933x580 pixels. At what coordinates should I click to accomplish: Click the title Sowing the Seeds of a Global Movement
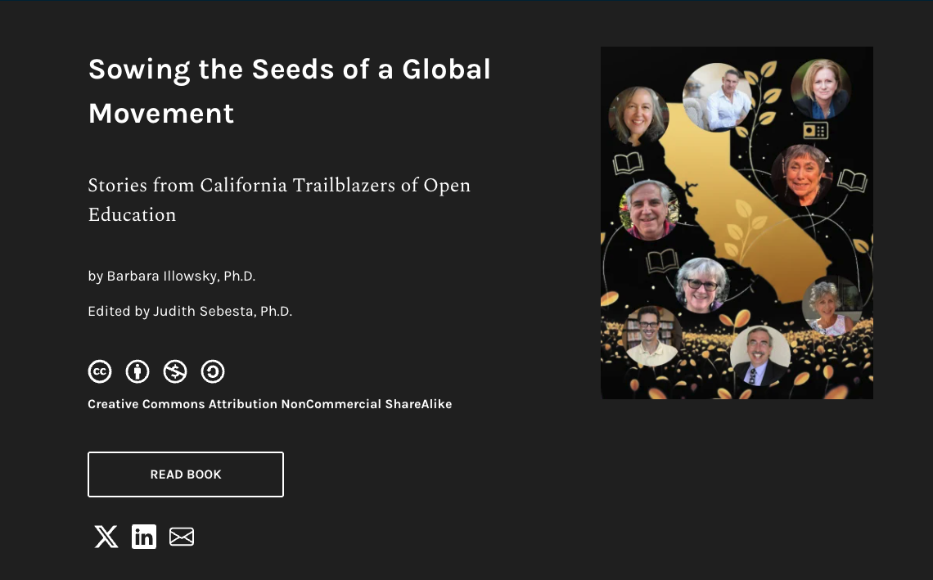tap(289, 91)
